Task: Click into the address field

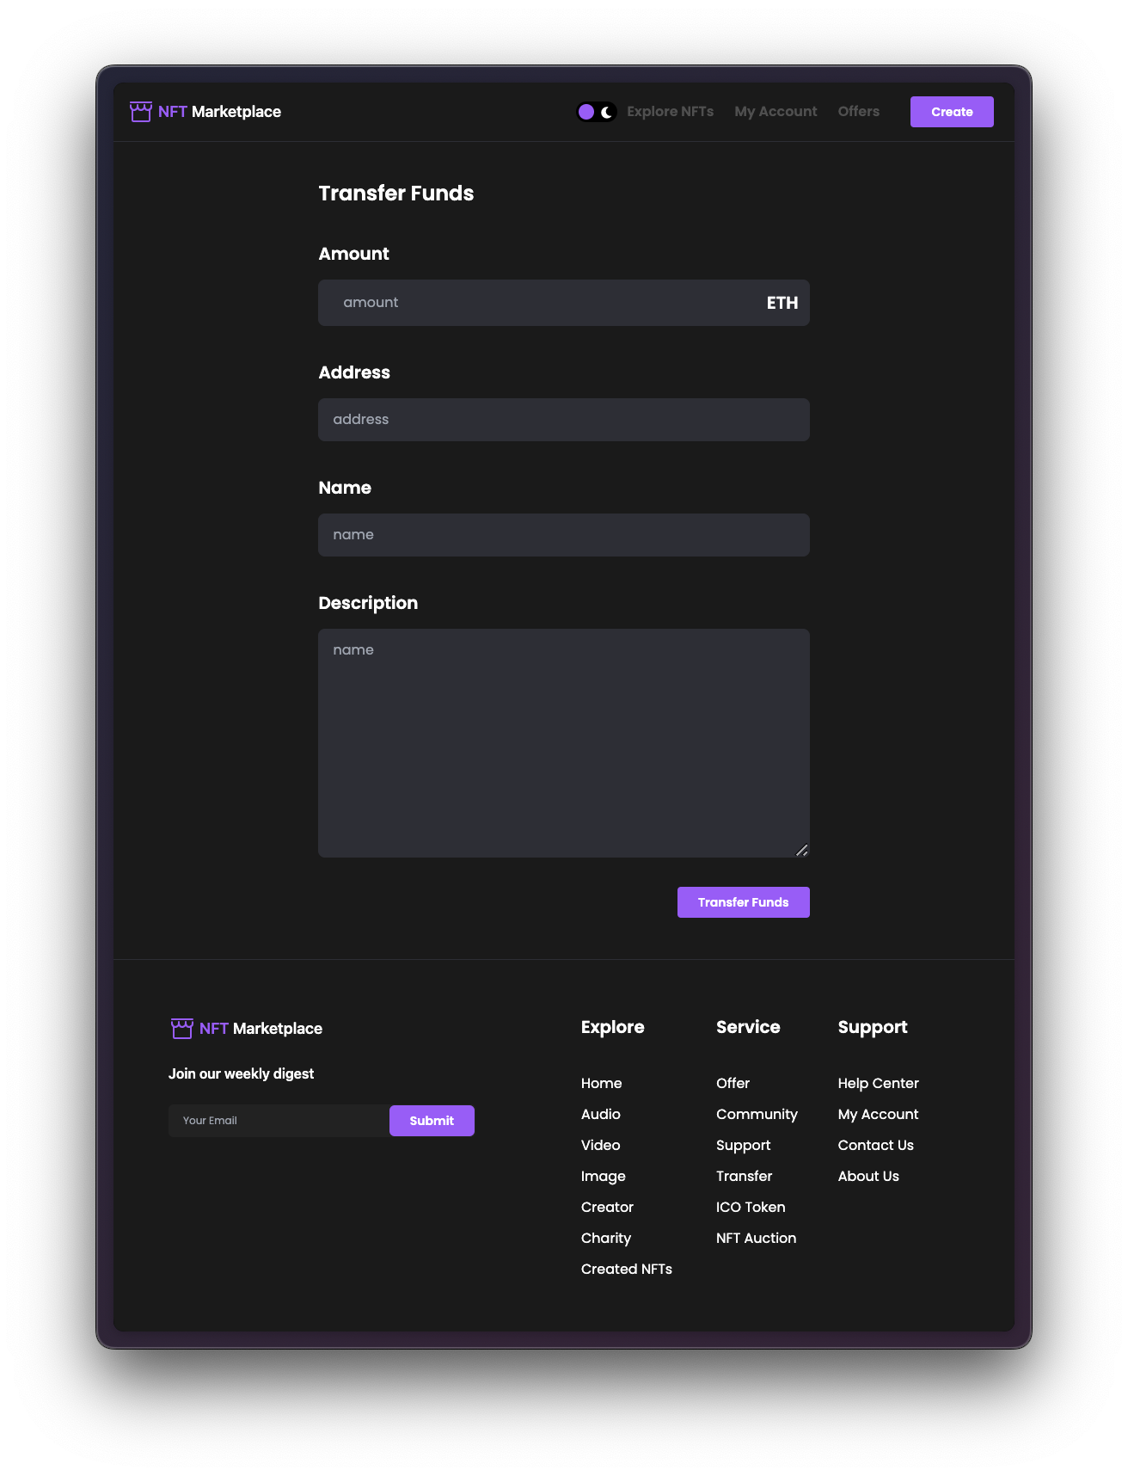Action: [x=563, y=420]
